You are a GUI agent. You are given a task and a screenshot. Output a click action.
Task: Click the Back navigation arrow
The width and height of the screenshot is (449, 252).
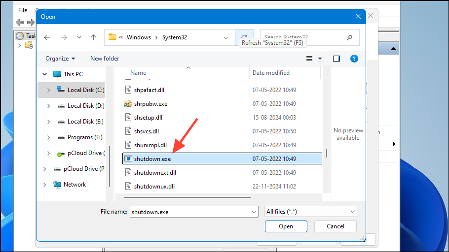click(47, 37)
